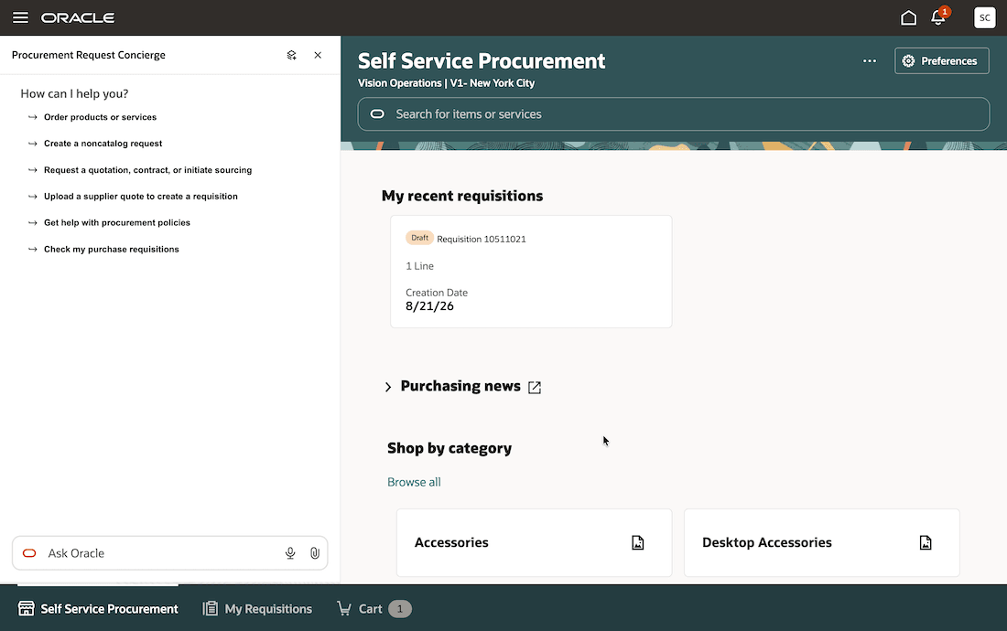The image size is (1007, 631).
Task: Click the Accessories card document icon
Action: pyautogui.click(x=638, y=542)
